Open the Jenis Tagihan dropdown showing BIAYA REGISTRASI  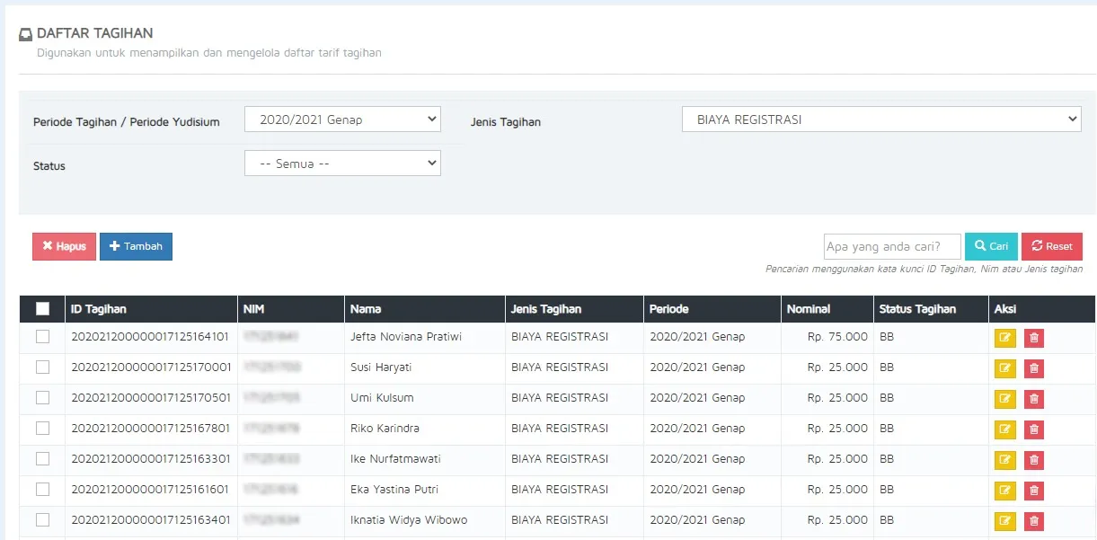(881, 119)
